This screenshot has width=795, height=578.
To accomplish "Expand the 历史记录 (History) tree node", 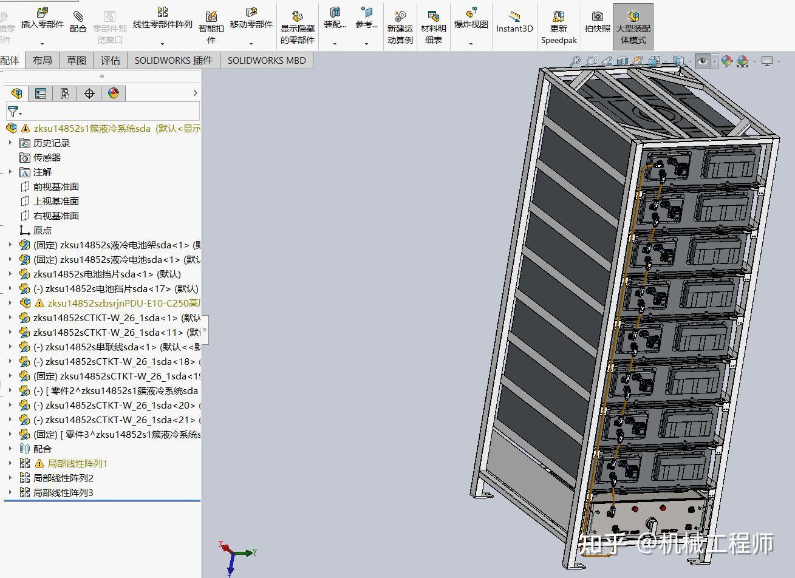I will 10,143.
